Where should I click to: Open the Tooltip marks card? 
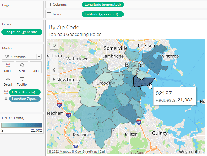22,81
